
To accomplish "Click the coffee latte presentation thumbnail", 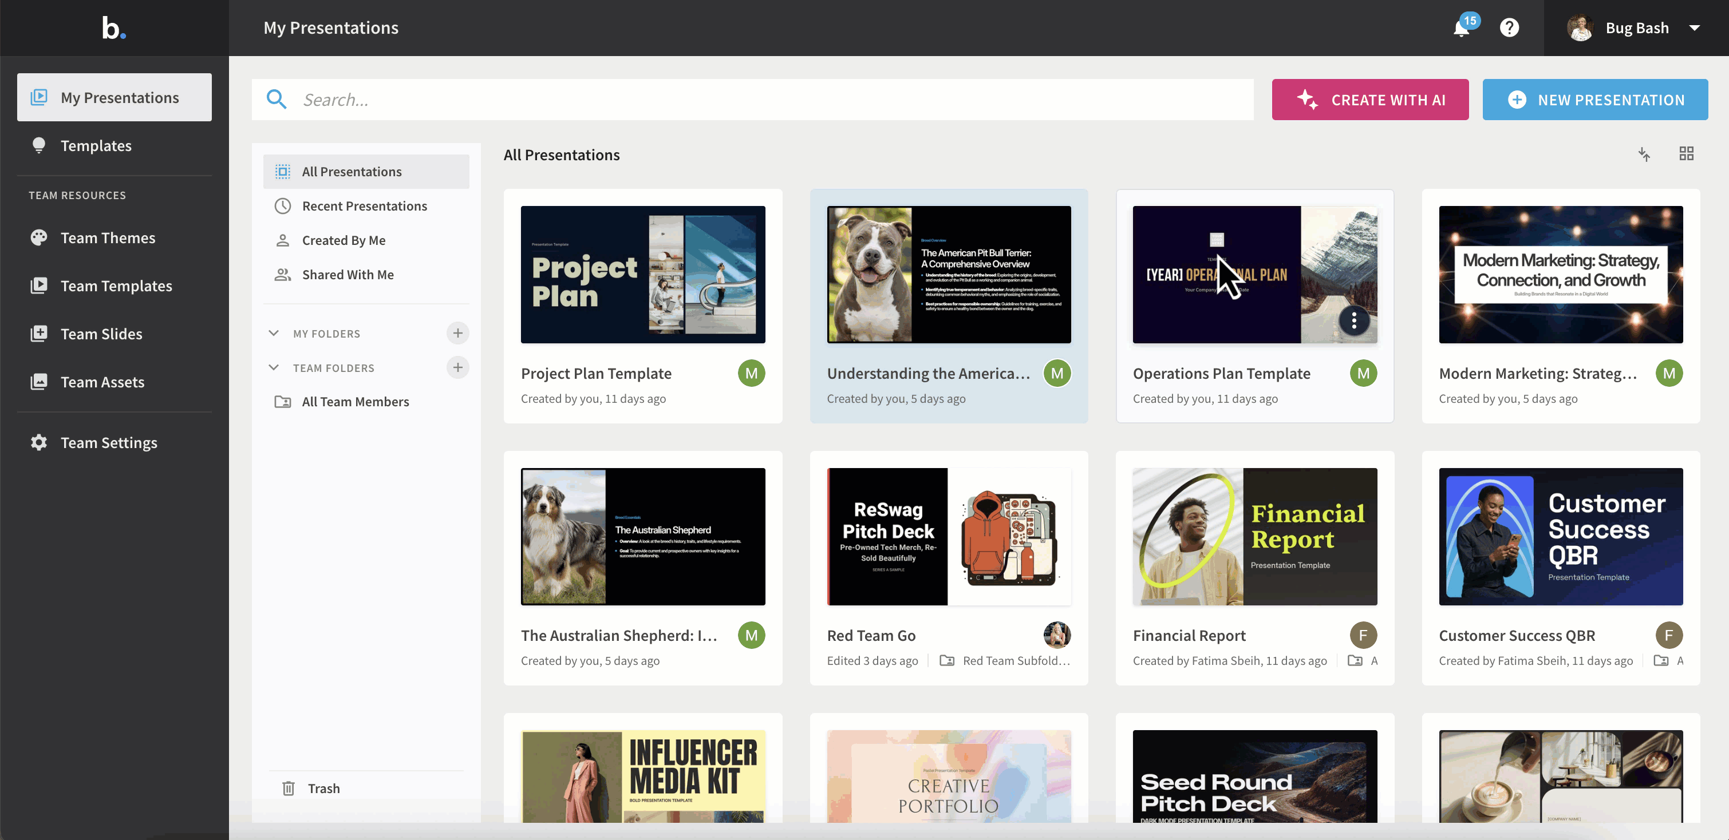I will point(1561,776).
